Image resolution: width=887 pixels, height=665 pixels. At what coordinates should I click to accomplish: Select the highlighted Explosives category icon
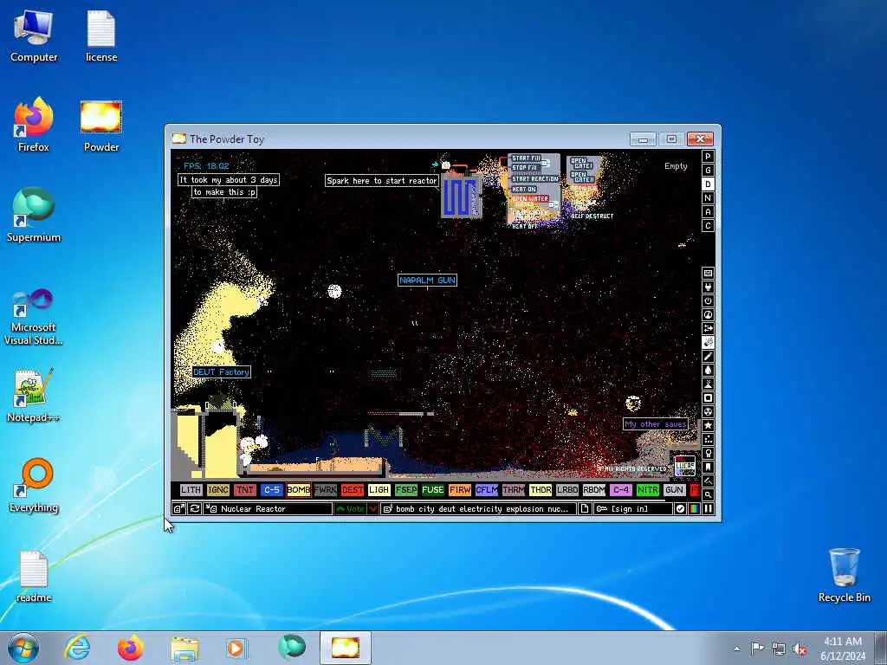[708, 343]
